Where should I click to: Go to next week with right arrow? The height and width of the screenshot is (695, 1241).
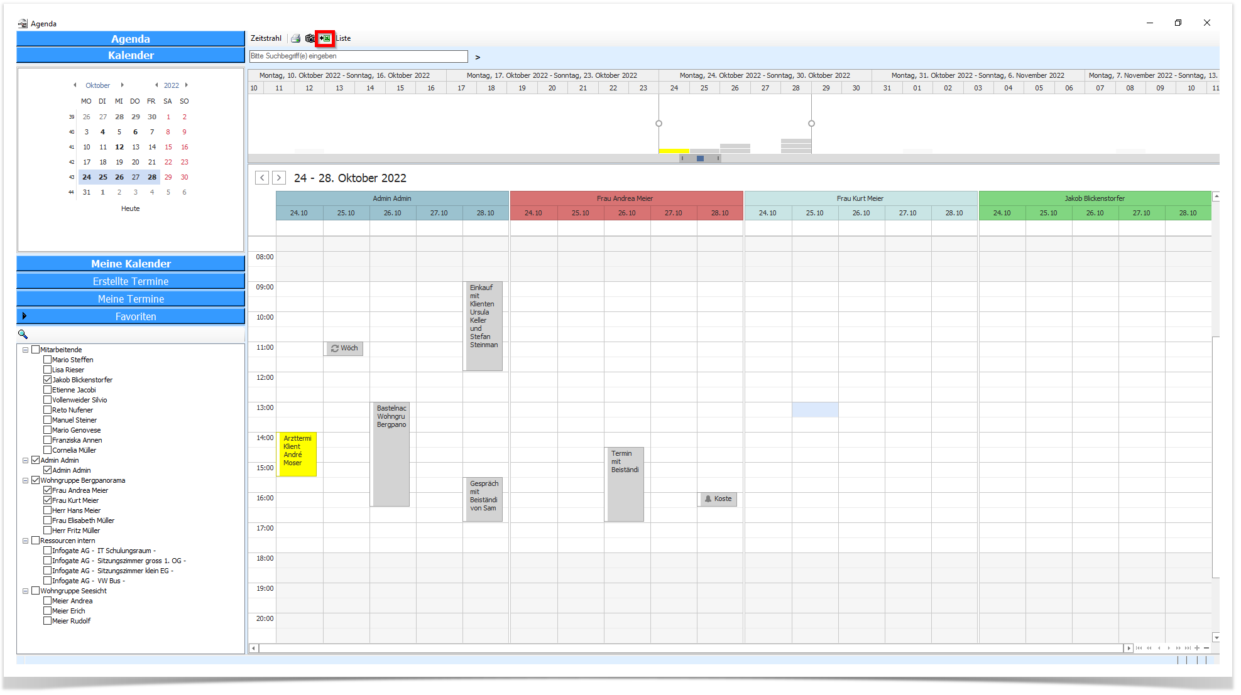coord(279,178)
